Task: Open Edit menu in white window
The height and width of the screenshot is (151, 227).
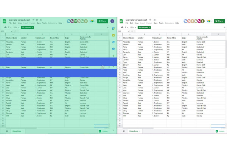Action: point(131,23)
